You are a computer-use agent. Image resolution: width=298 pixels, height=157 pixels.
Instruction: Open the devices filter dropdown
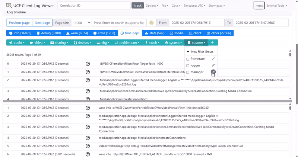tap(82, 42)
